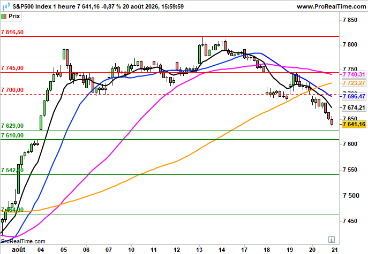Select the 7 542,00 support level label
This screenshot has width=368, height=254.
[x=12, y=170]
